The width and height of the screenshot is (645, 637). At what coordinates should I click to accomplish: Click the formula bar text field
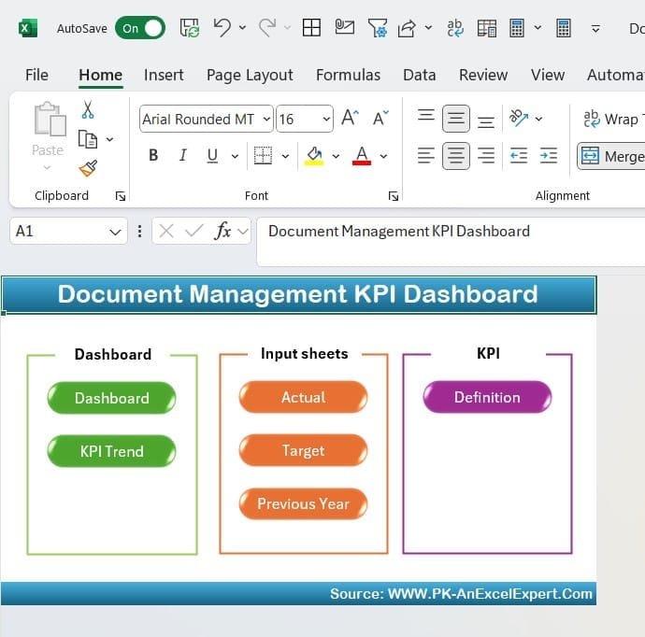(451, 242)
